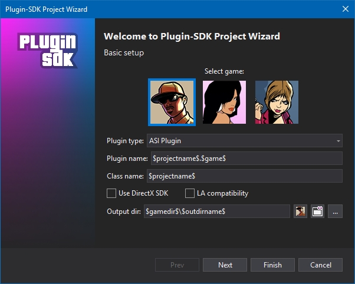Select the GTA III game thumbnail
This screenshot has height=284, width=355.
(277, 103)
